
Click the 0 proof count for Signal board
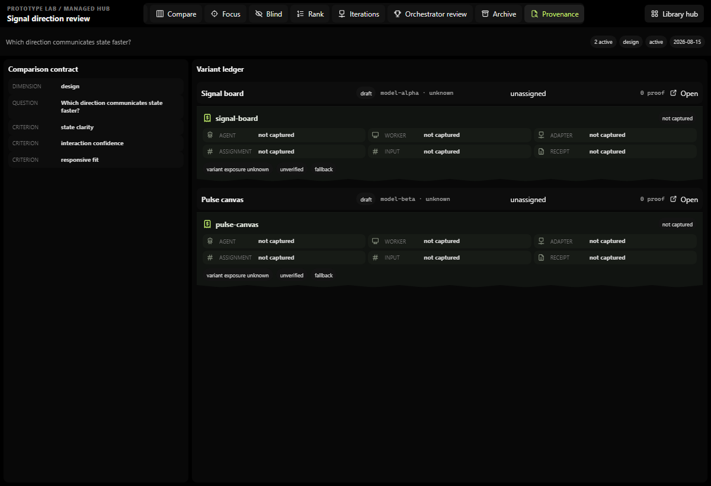click(652, 93)
